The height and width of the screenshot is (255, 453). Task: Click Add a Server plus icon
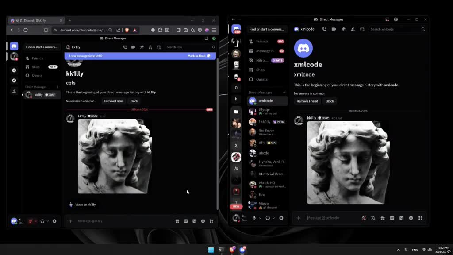(x=14, y=70)
